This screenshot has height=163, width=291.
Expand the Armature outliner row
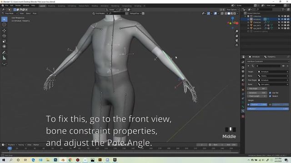pos(248,19)
